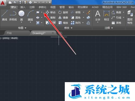
Task: Click the 缩放 scale tool
Action: [63, 23]
